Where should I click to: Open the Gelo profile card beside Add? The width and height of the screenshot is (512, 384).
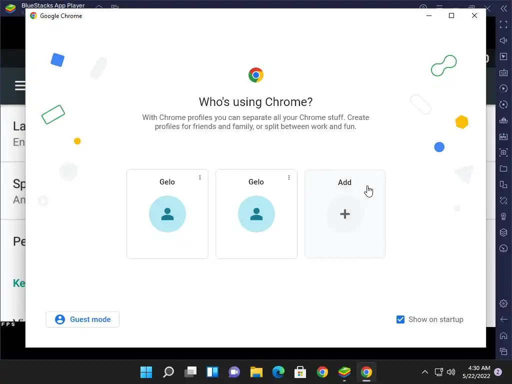point(256,214)
